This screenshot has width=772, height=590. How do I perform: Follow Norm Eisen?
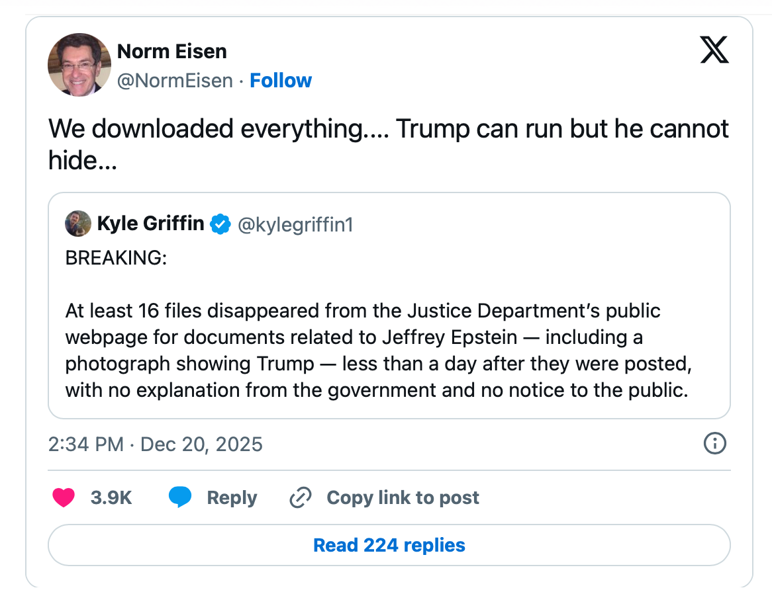[x=281, y=81]
